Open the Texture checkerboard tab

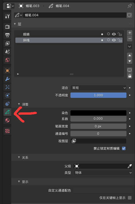pyautogui.click(x=7, y=131)
